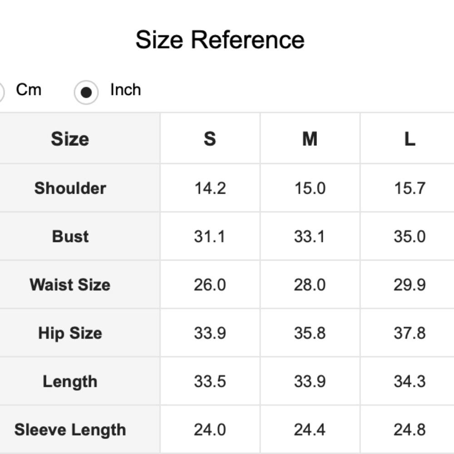
Task: Click the S size column header
Action: 210,138
